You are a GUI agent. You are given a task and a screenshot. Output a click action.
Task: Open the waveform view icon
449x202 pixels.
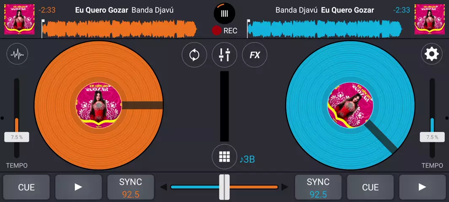17,54
